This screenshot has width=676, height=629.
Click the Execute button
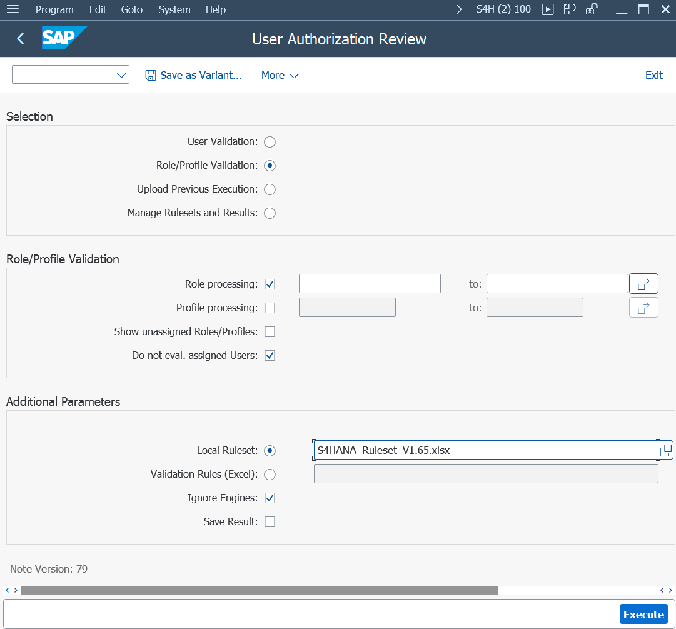tap(643, 615)
